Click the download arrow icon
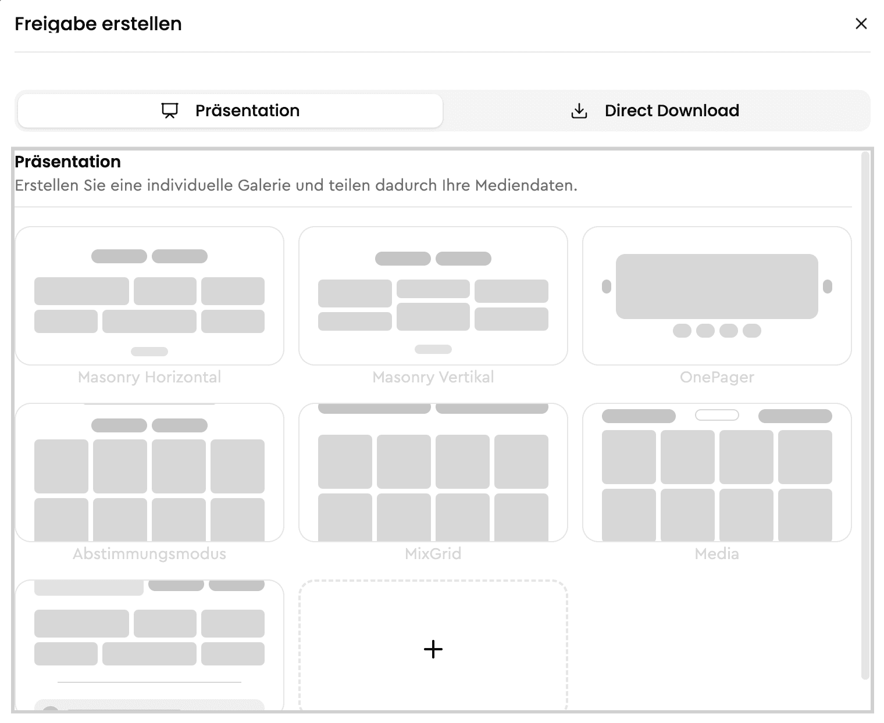Screen dimensions: 884x723 [579, 110]
